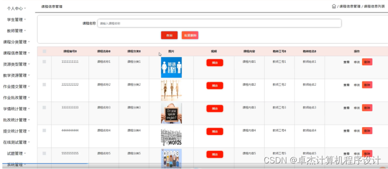388x169 pixels.
Task: Open the dancers course image thumbnail
Action: coord(171,90)
